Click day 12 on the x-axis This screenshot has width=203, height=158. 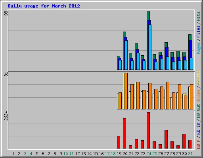[77, 154]
